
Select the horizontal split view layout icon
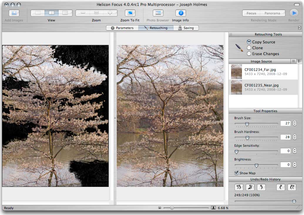pyautogui.click(x=65, y=13)
